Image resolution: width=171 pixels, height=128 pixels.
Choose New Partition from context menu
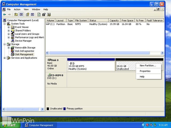coord(148,66)
